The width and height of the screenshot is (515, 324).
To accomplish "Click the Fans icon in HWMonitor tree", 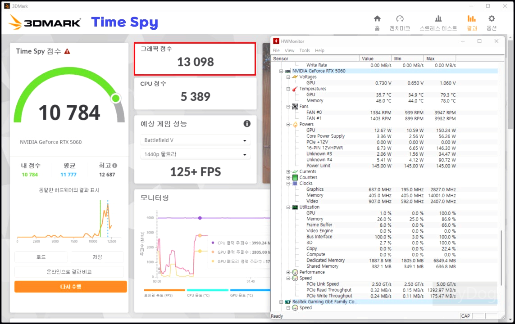I will [295, 106].
